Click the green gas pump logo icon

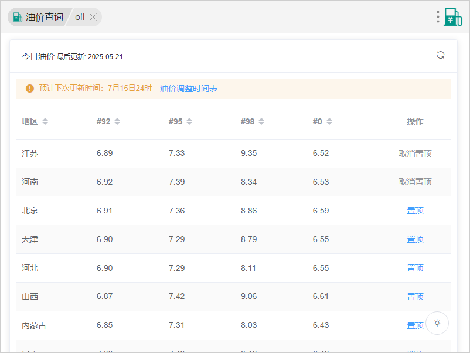click(453, 17)
